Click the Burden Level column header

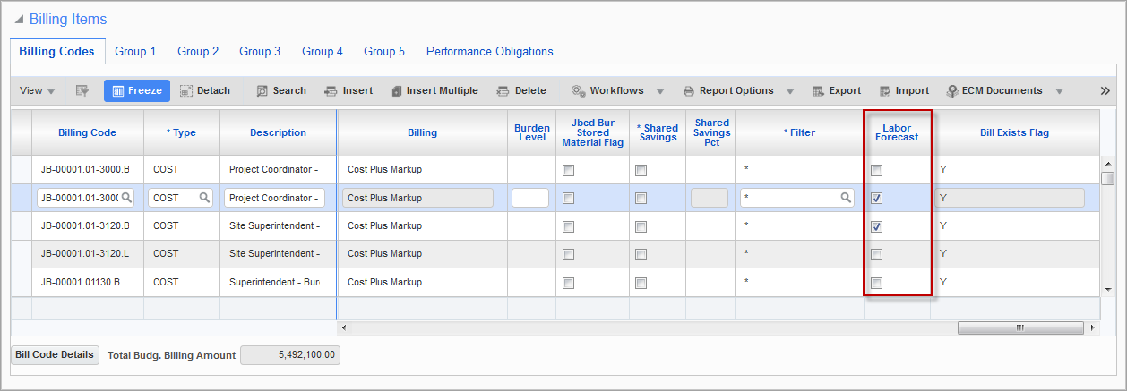pyautogui.click(x=532, y=132)
